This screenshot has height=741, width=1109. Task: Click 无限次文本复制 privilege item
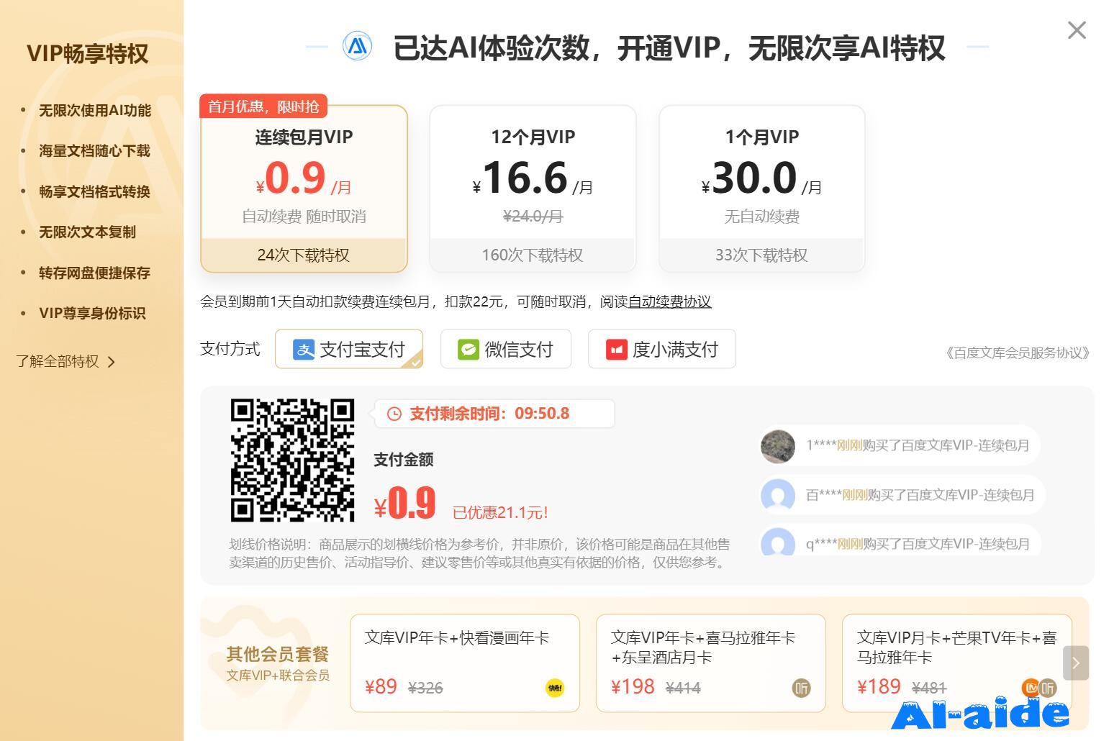(87, 232)
